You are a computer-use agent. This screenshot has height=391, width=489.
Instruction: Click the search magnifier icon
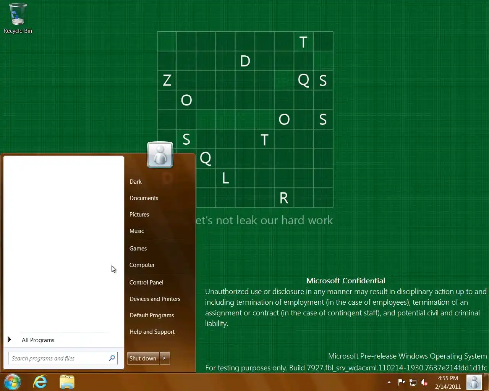112,358
